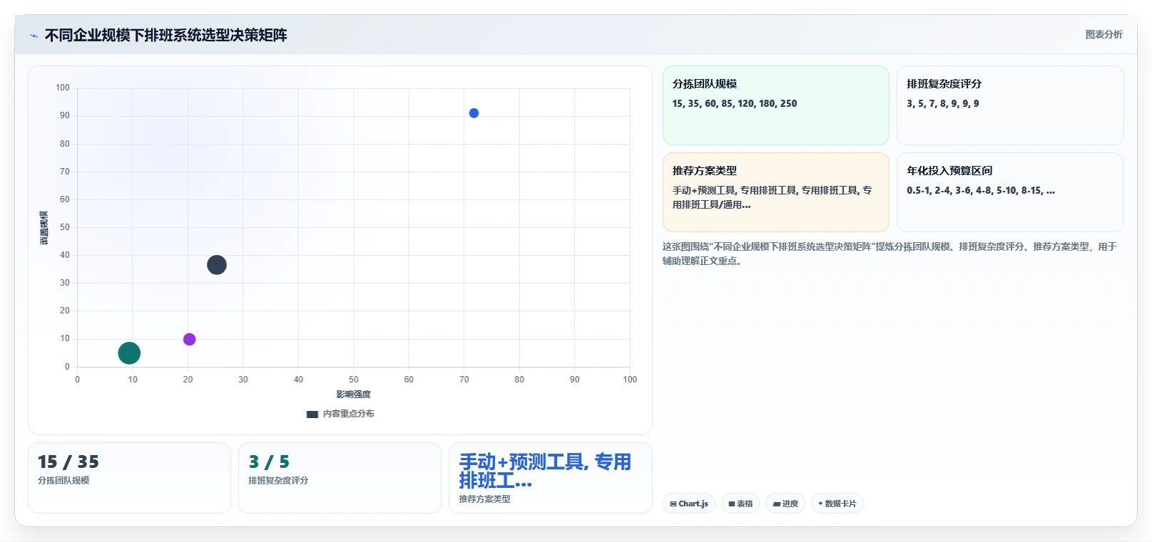Click the 分拣团队规模 caption under 15 / 35
The height and width of the screenshot is (542, 1152).
point(63,481)
